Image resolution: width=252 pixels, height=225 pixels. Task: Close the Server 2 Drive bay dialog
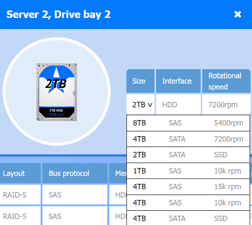(x=237, y=14)
